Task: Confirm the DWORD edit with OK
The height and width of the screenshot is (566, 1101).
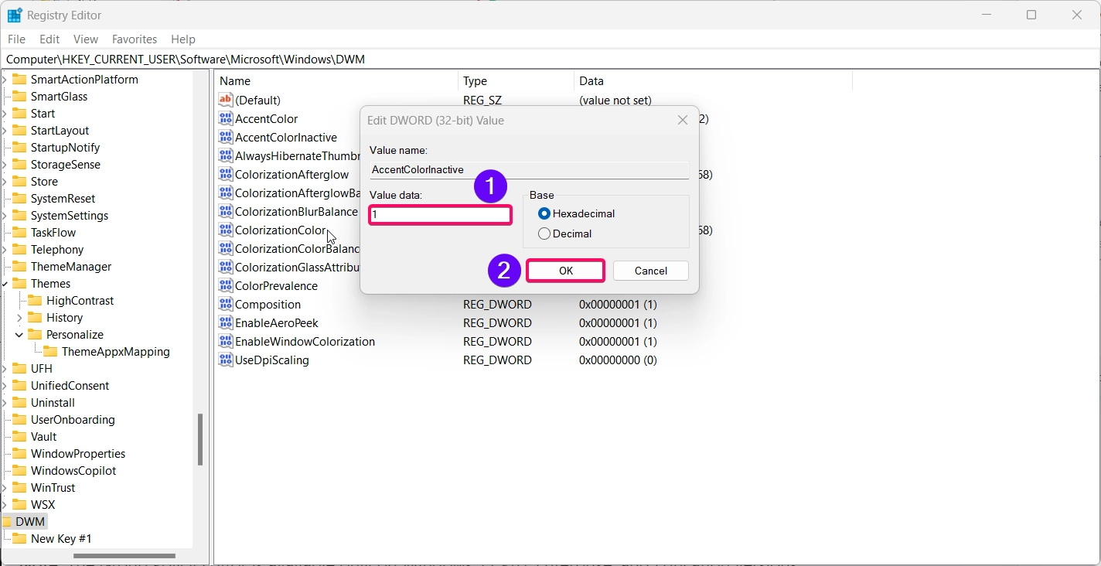Action: pos(566,271)
